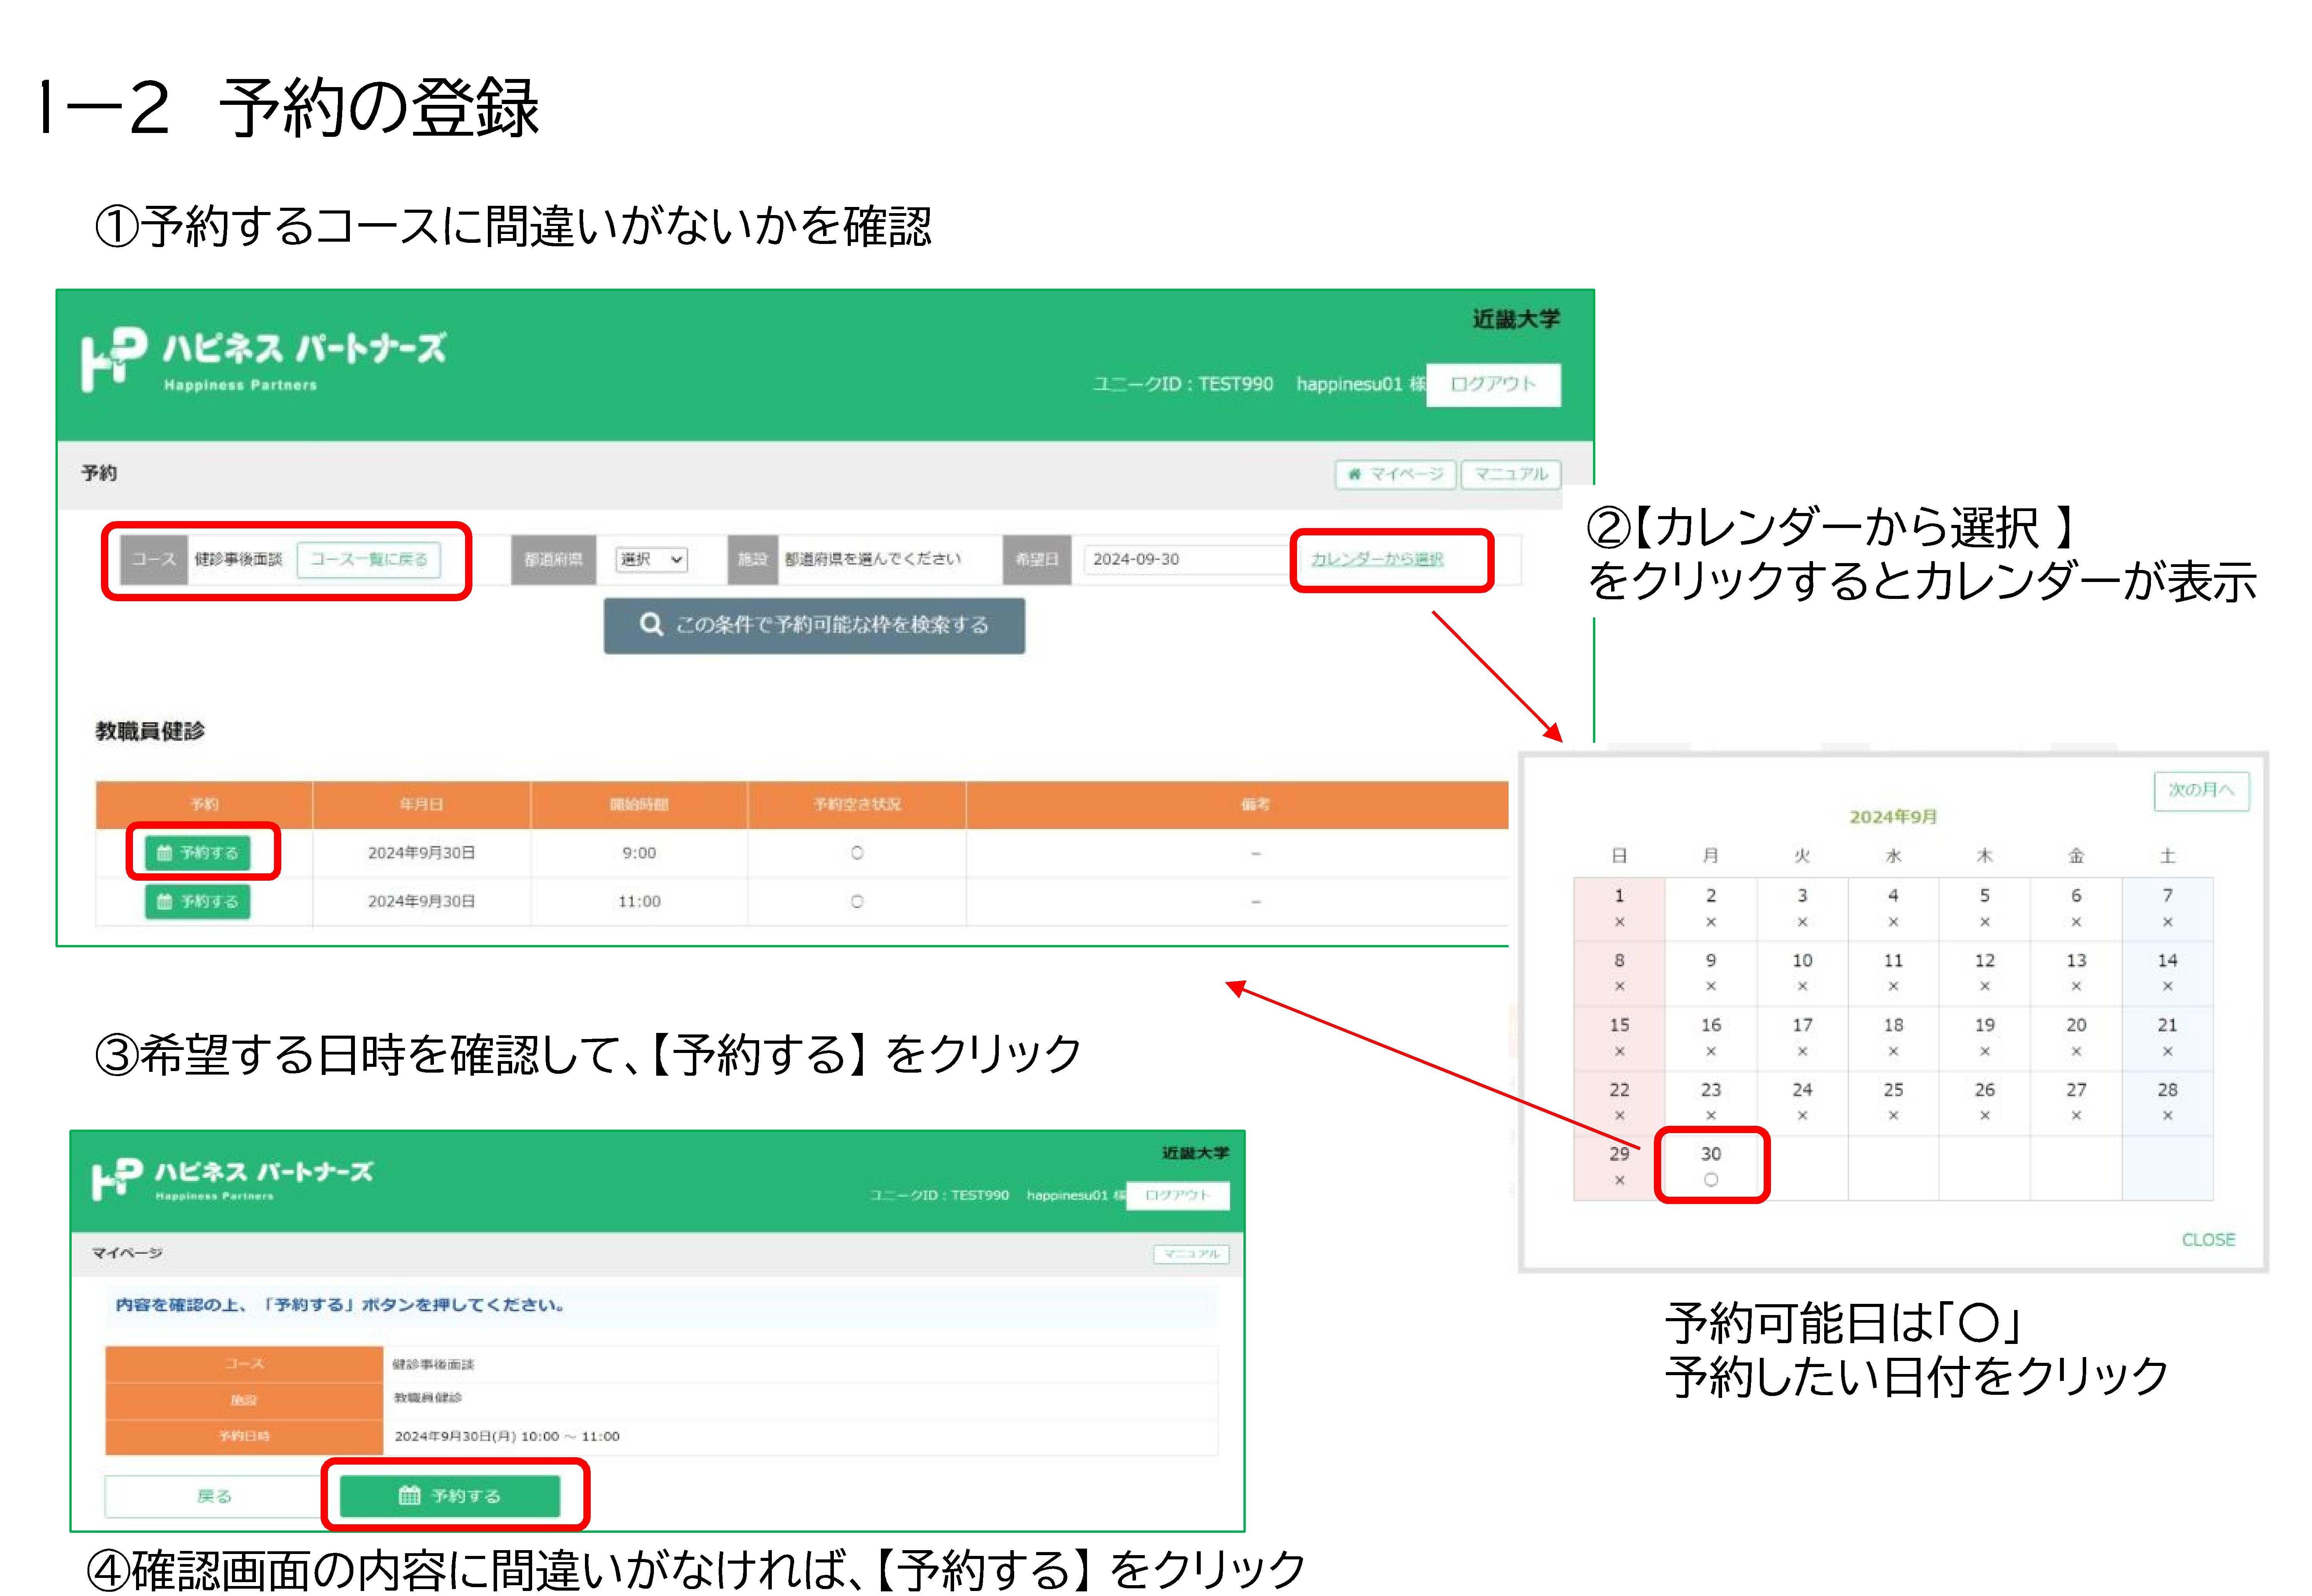Click the 土 weekday header in calendar
Viewport: 2312px width, 1596px height.
pyautogui.click(x=2167, y=856)
